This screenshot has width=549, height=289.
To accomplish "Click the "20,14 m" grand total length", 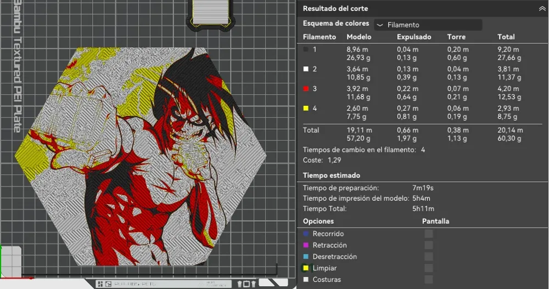I will [510, 130].
